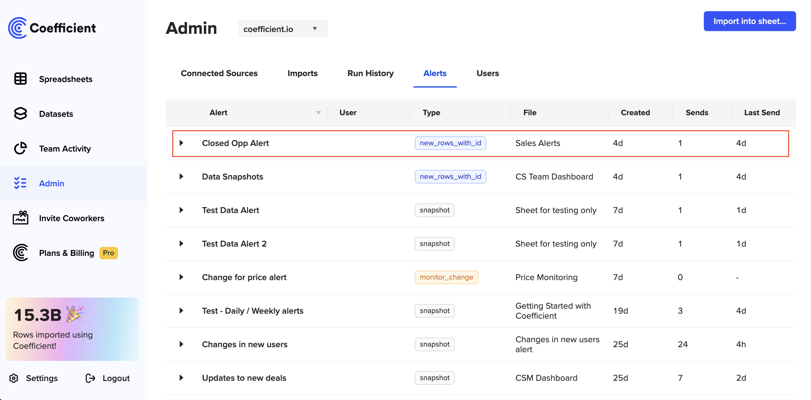811x400 pixels.
Task: Open Spreadsheets grid icon in sidebar
Action: click(x=21, y=79)
